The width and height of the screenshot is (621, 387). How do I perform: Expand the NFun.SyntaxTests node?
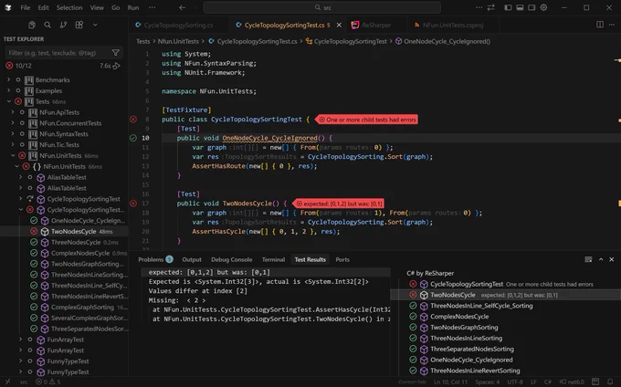click(x=13, y=134)
